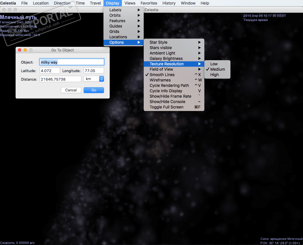303x245 pixels.
Task: Open the Location menu
Action: [41, 3]
